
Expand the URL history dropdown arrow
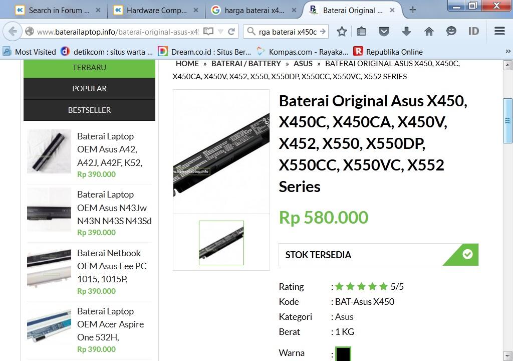(220, 32)
